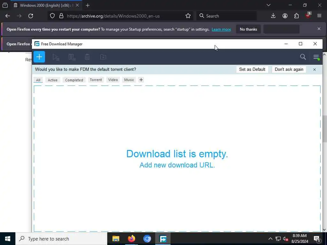The width and height of the screenshot is (327, 245).
Task: Select the Completed filter tab
Action: tap(74, 80)
